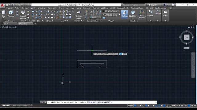Image resolution: width=197 pixels, height=110 pixels.
Task: Click the TOP face of the ViewCube
Action: click(187, 37)
